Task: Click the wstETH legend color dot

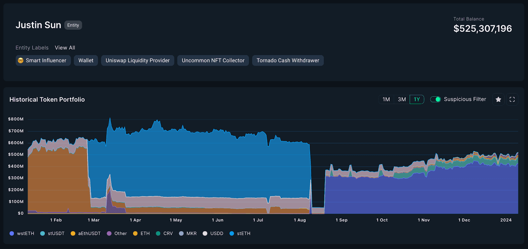Action: [x=12, y=233]
